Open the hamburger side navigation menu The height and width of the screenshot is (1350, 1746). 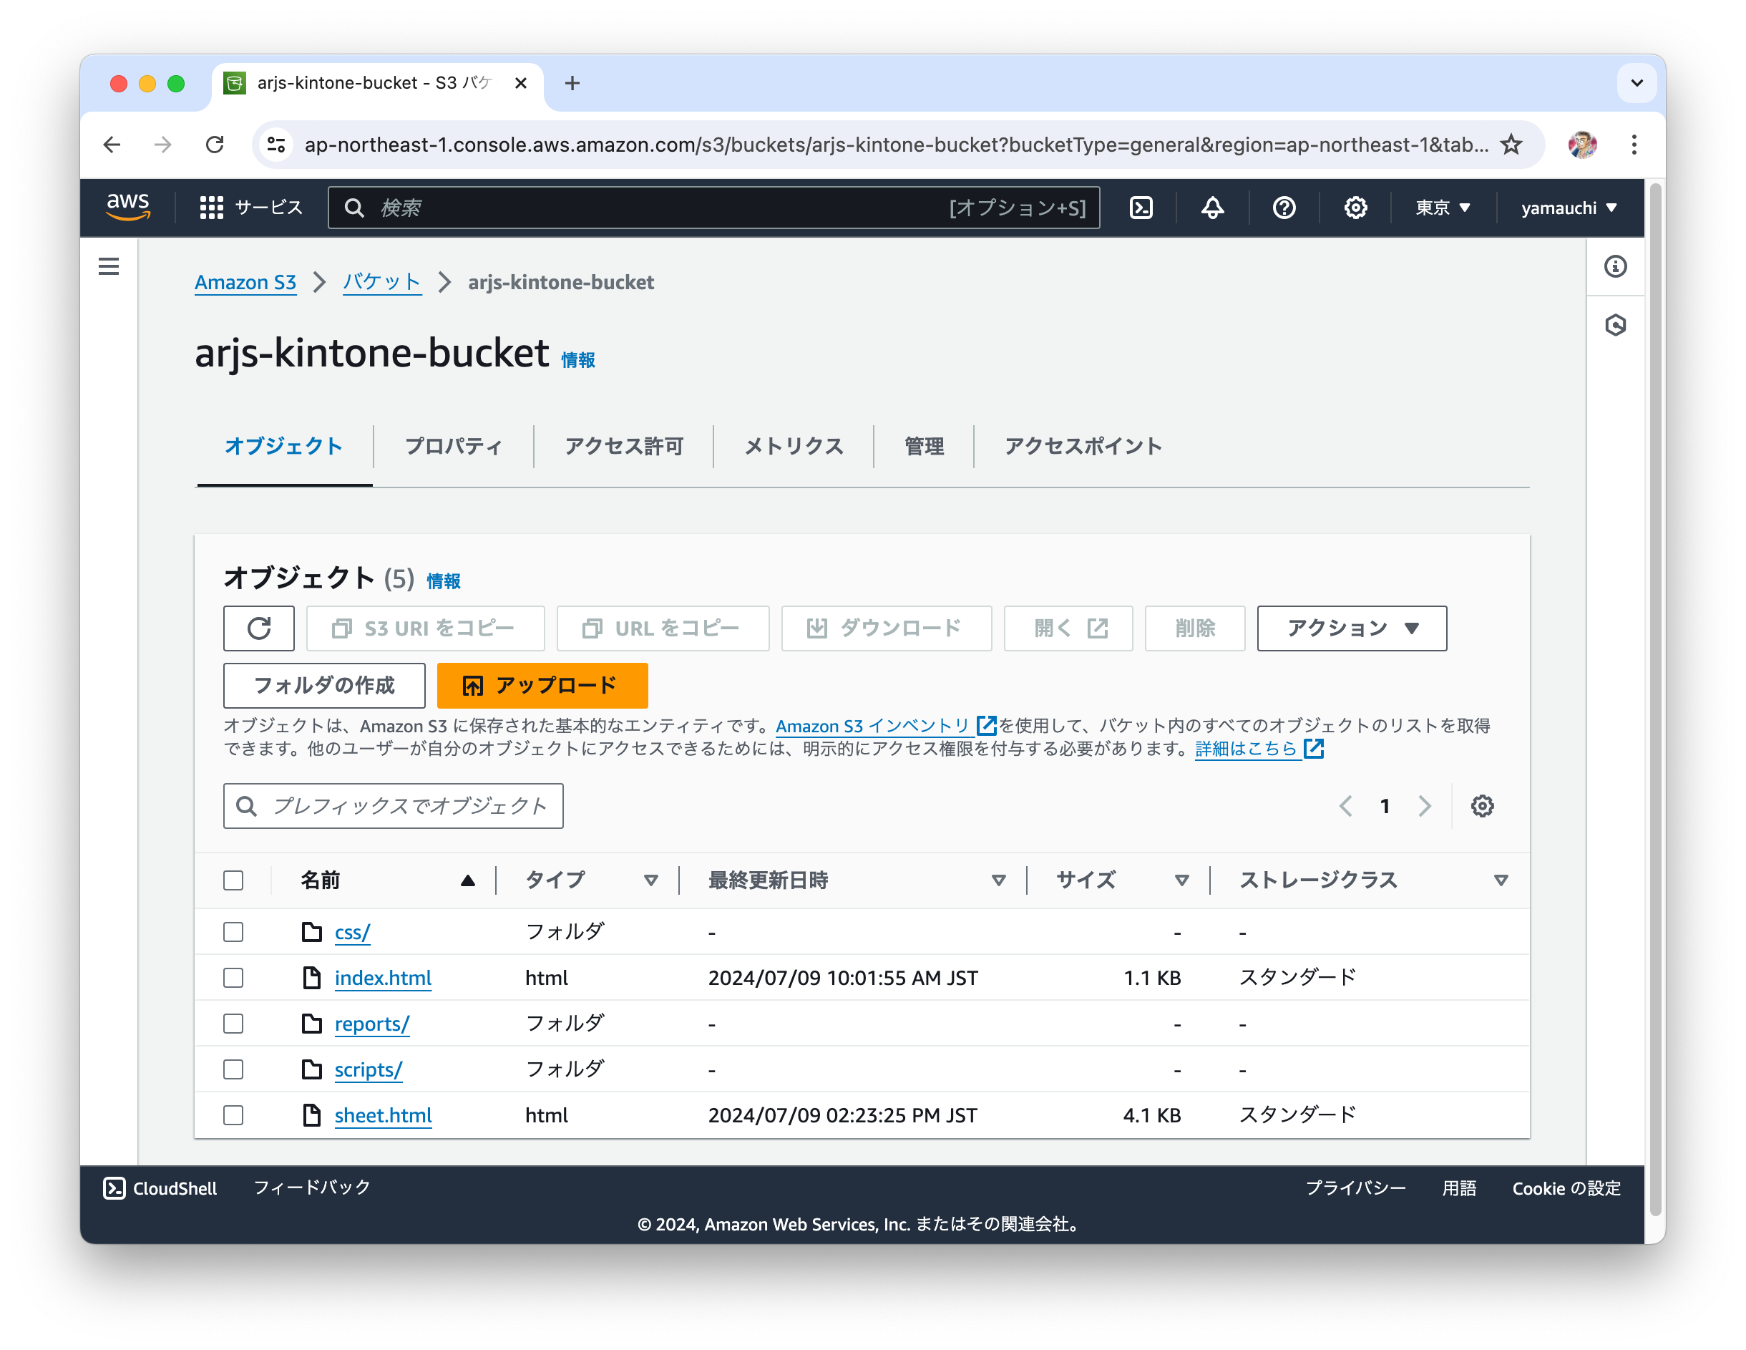coord(109,266)
